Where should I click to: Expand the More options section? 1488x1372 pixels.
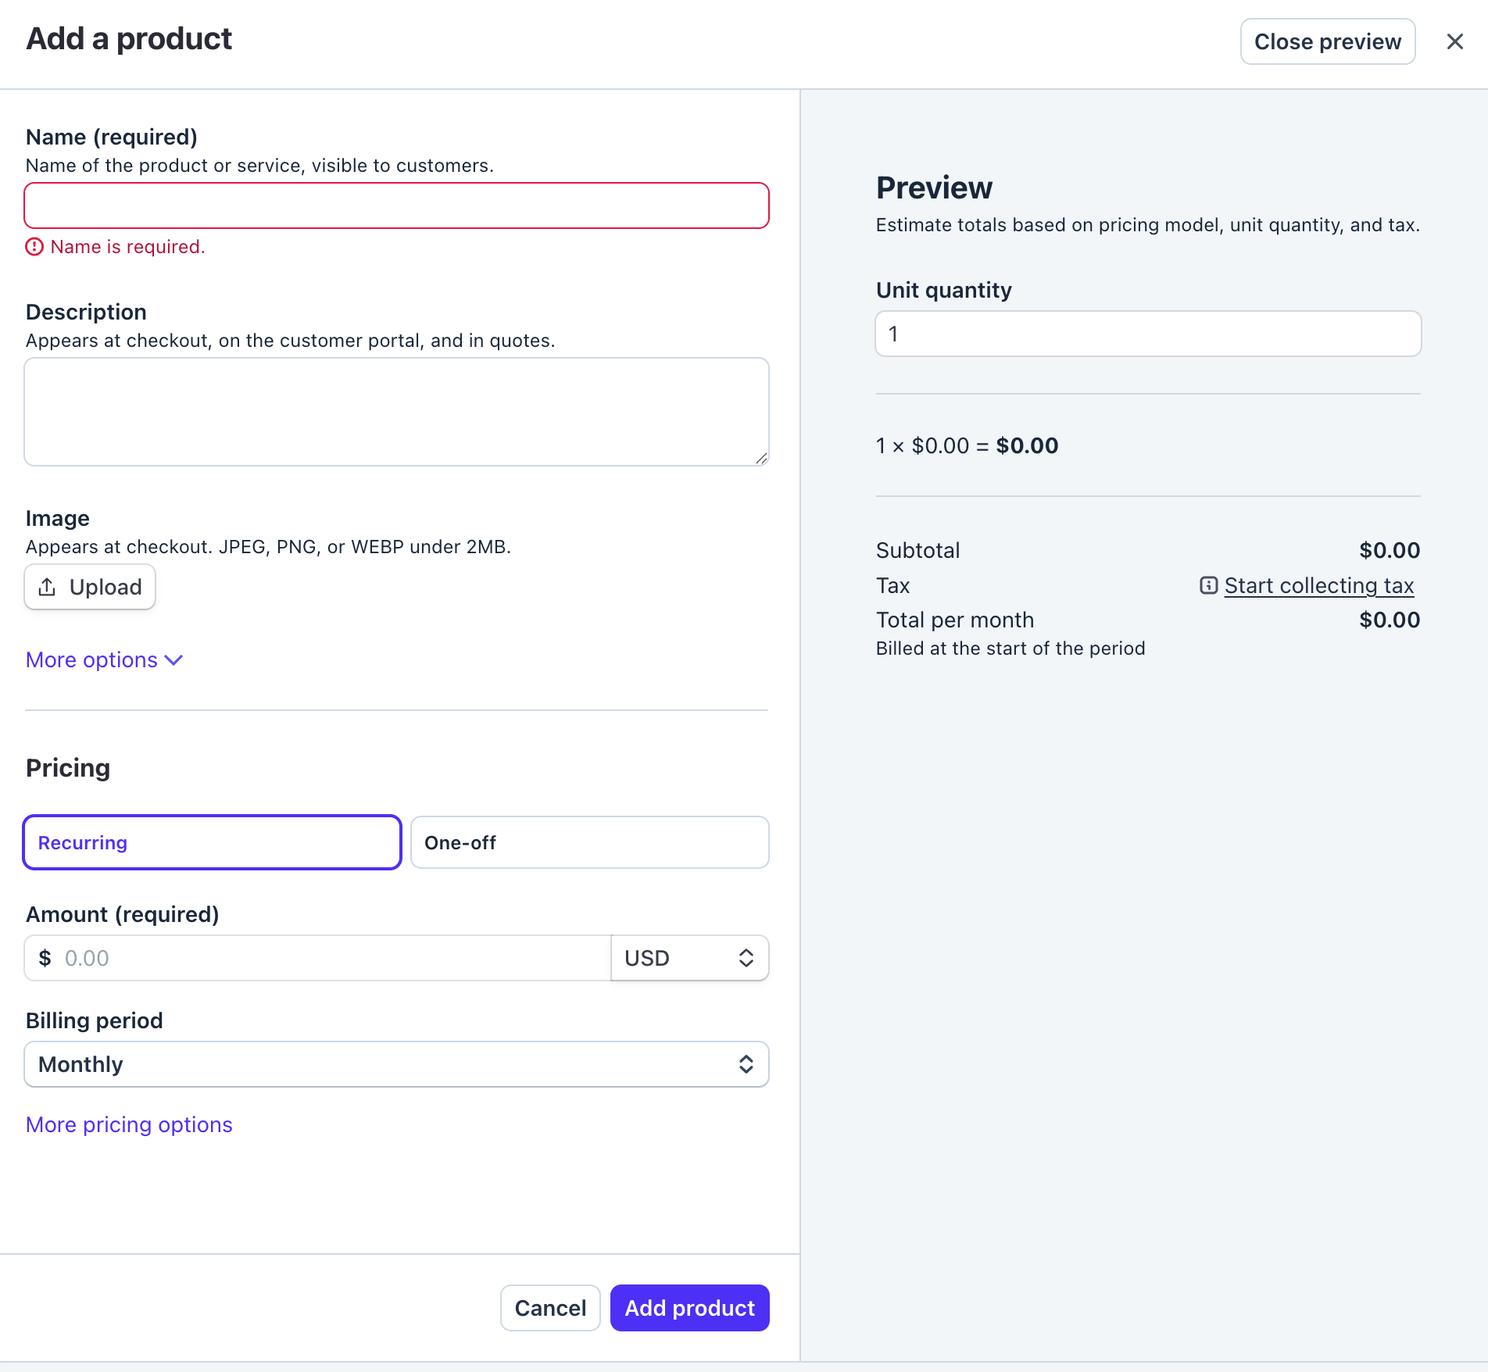pos(91,660)
